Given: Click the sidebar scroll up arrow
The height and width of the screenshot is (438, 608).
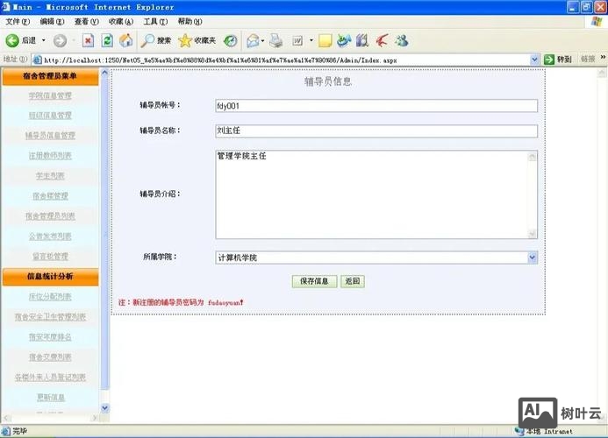Looking at the screenshot, I should point(104,73).
